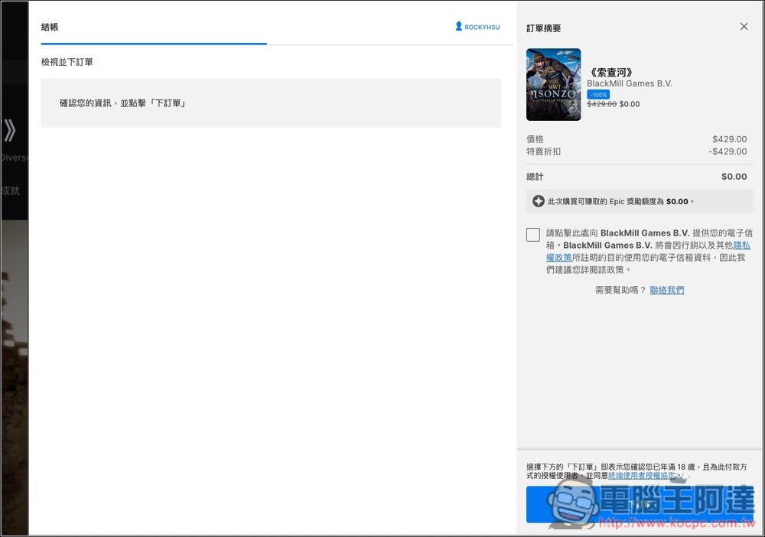Click the Epic rewards star icon

click(539, 201)
